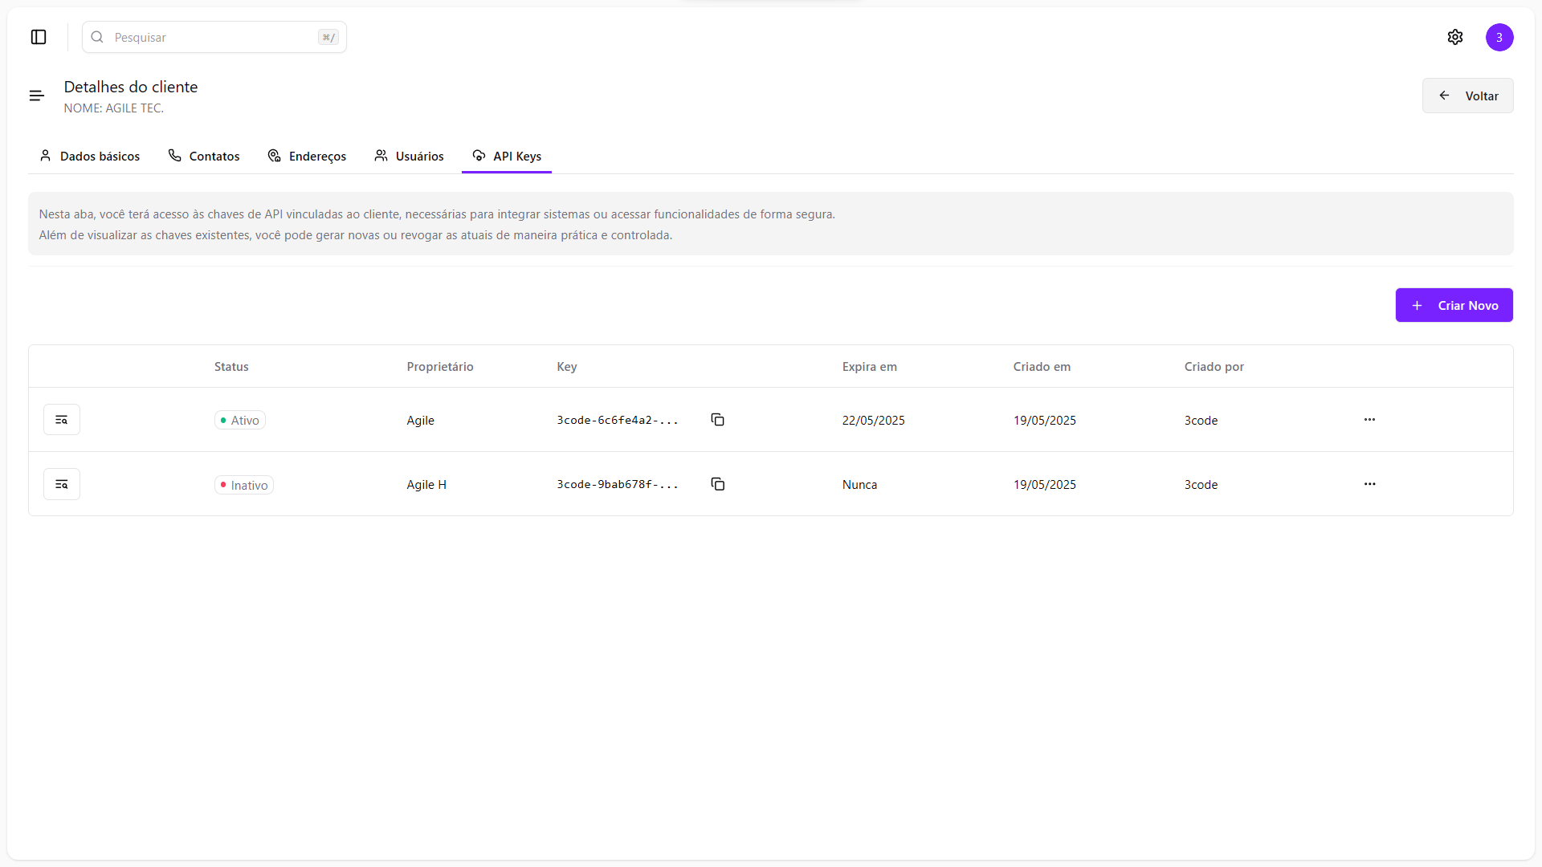This screenshot has height=867, width=1542.
Task: Open actions menu for Agile H row
Action: click(1369, 484)
